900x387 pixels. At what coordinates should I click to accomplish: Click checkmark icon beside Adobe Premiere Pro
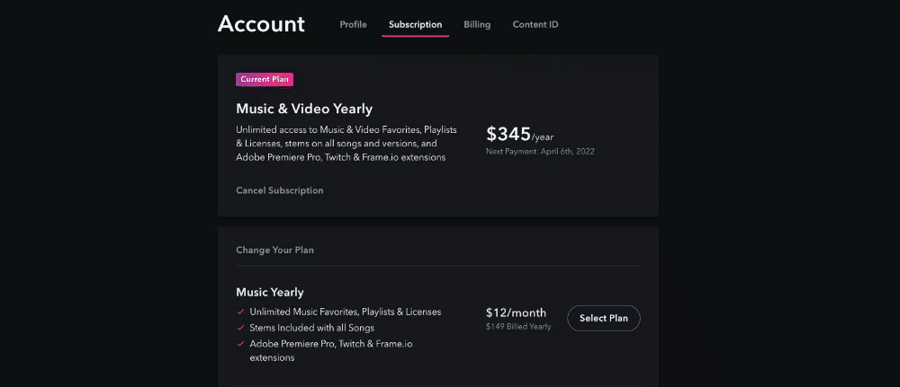tap(240, 344)
